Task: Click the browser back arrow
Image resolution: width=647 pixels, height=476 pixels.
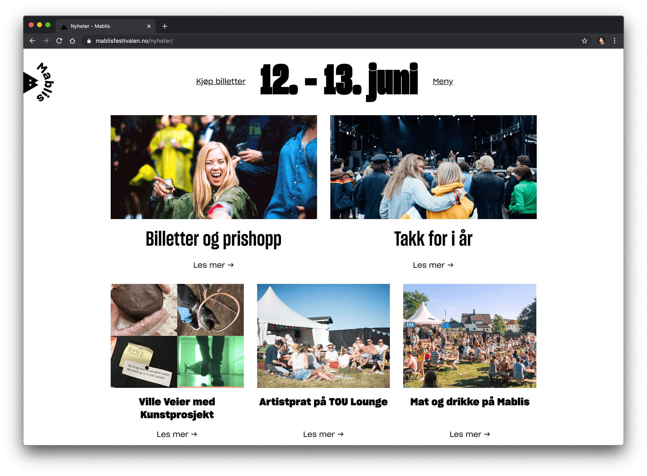Action: pos(32,41)
